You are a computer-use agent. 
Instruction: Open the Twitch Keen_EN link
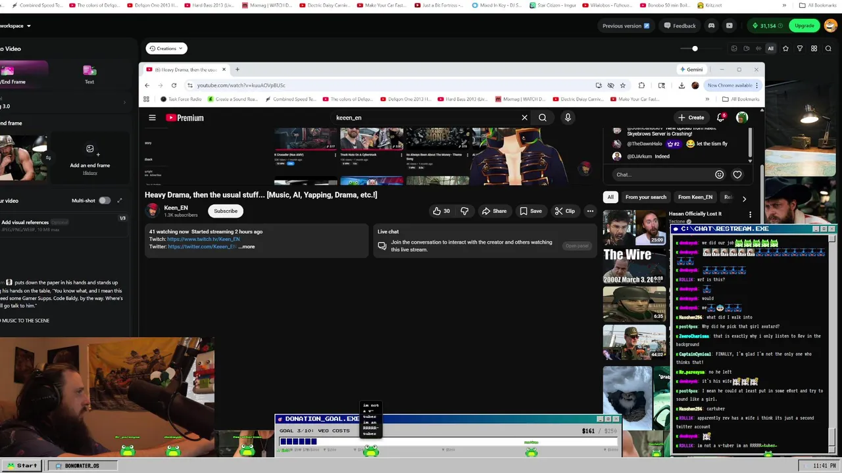(x=203, y=239)
